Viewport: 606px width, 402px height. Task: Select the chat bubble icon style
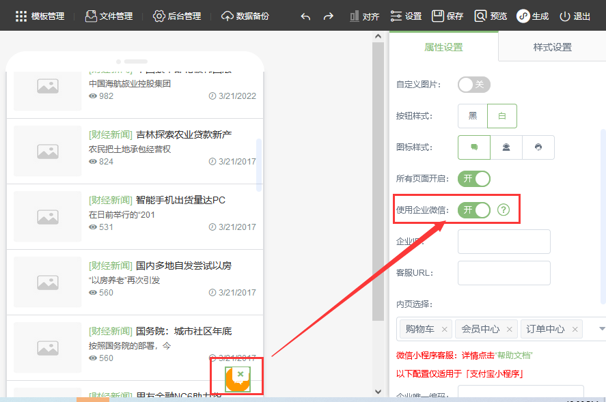(x=473, y=147)
